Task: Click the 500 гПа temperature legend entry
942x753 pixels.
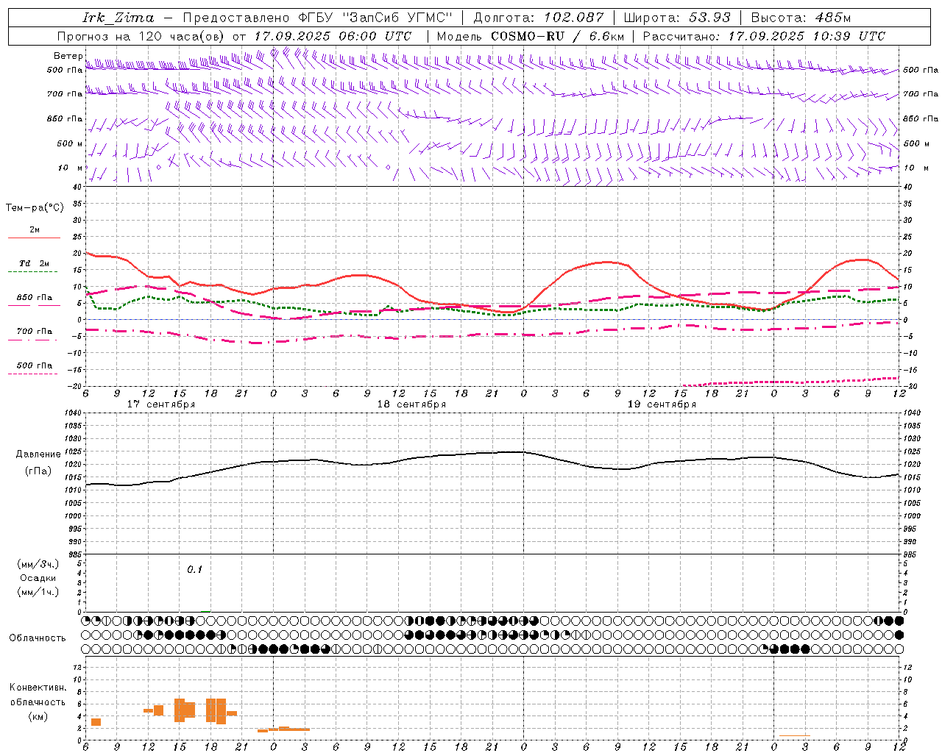Action: coord(35,365)
